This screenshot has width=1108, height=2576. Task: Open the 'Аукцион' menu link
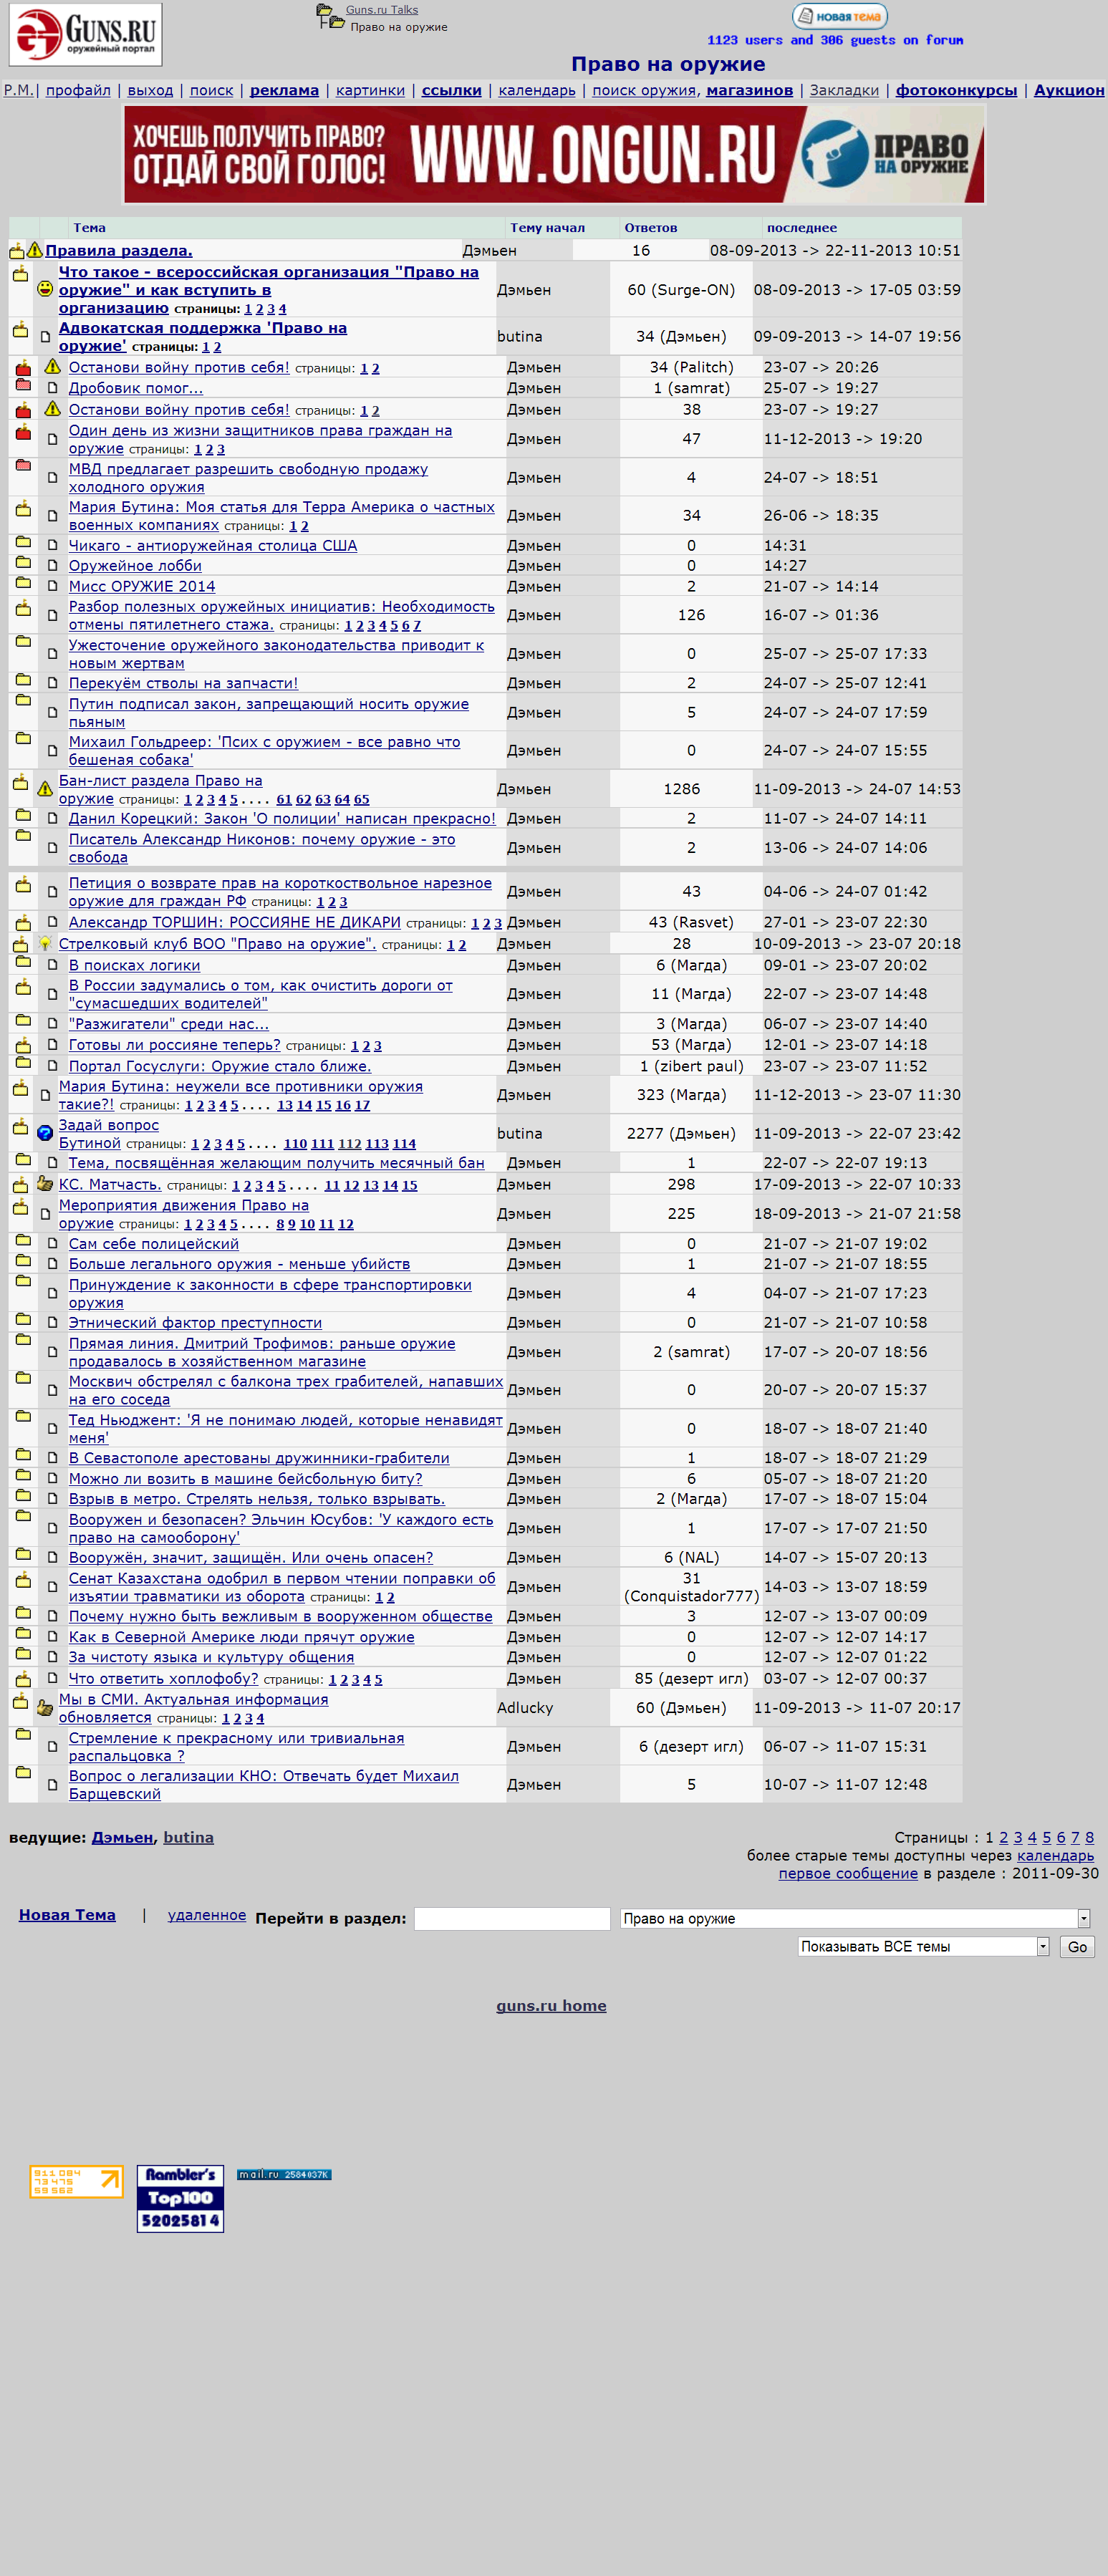[x=1069, y=90]
